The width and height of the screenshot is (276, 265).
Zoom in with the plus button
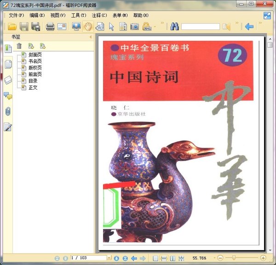pos(263,258)
